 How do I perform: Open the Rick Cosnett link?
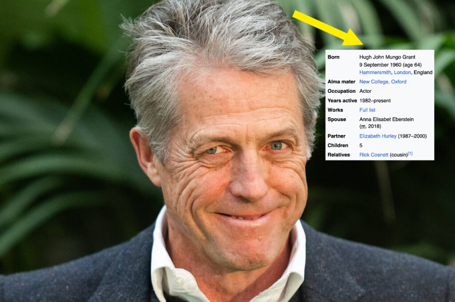click(374, 155)
